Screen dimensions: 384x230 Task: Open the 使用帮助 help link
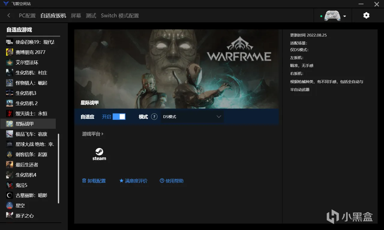(172, 181)
